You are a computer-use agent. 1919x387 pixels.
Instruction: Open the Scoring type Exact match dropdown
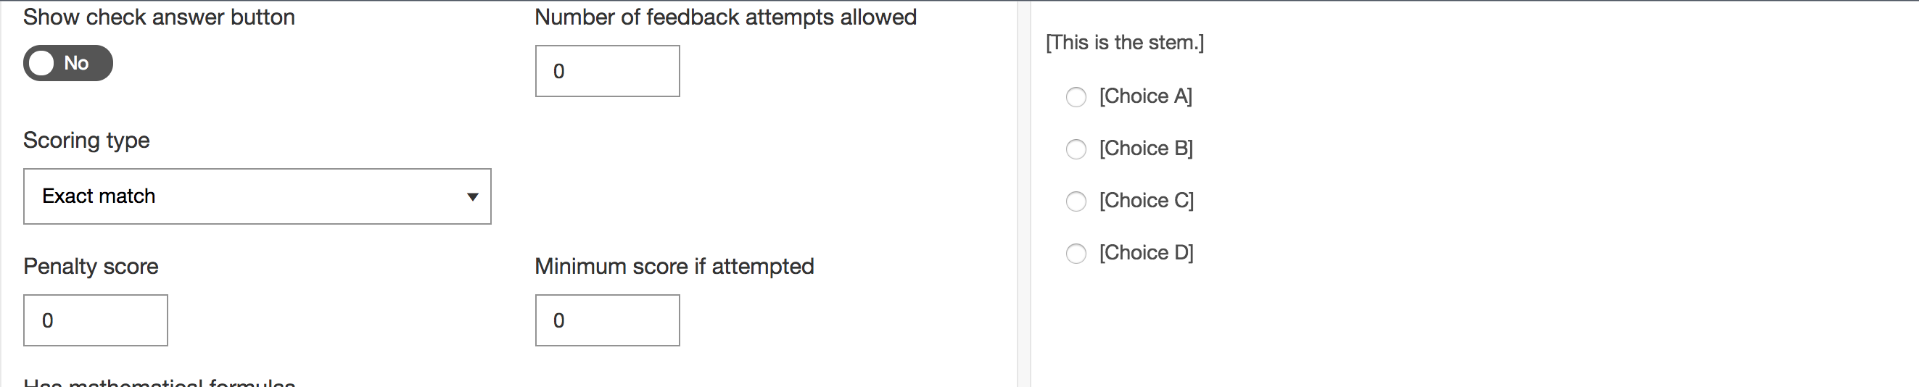[x=257, y=196]
